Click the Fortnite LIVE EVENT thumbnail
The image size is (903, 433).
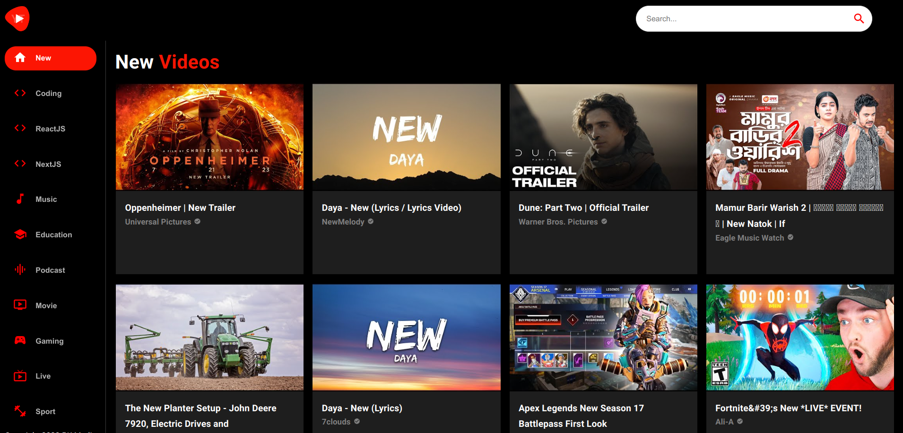799,337
